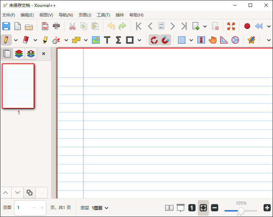273x217 pixels.
Task: Click the Save document icon
Action: coord(6,26)
